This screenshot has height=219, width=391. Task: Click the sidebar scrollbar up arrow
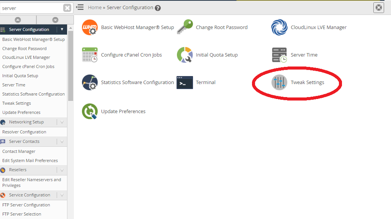[x=70, y=28]
